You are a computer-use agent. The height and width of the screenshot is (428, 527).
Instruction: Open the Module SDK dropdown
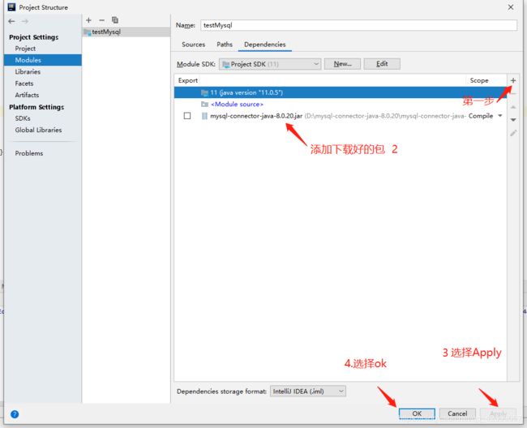coord(270,64)
